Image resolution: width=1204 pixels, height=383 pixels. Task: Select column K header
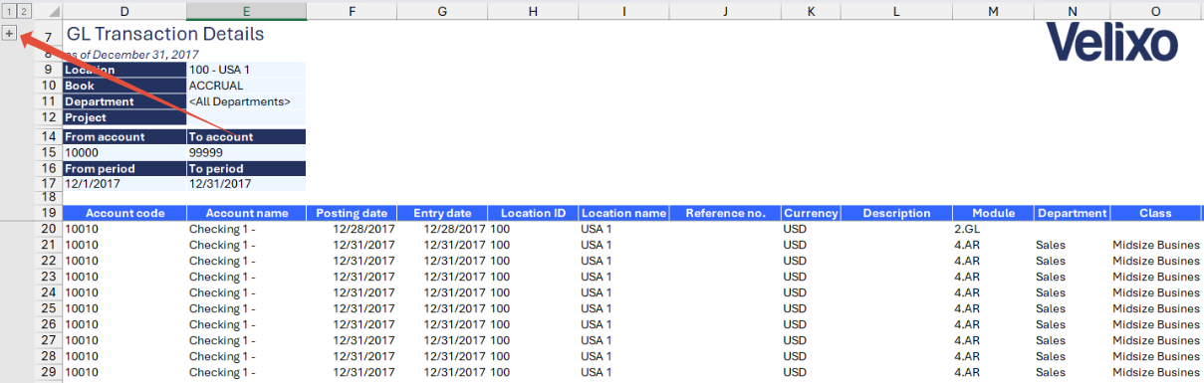click(811, 10)
